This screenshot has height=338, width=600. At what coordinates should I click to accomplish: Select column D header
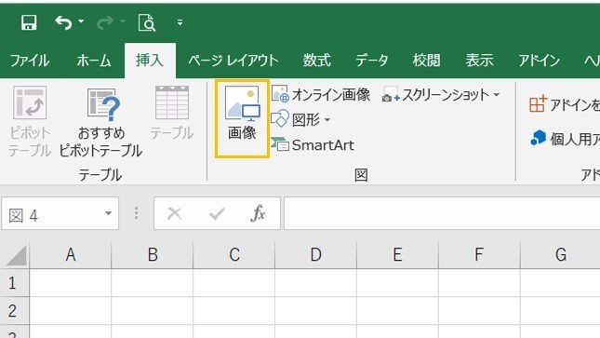(x=316, y=254)
